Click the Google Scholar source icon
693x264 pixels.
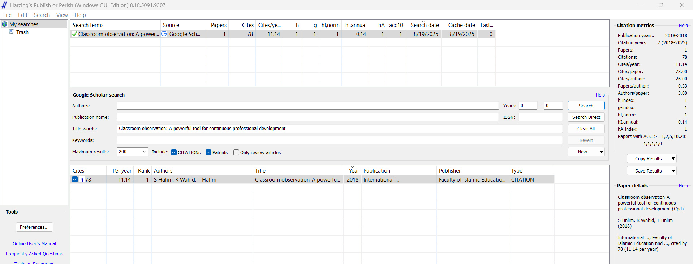(x=164, y=34)
